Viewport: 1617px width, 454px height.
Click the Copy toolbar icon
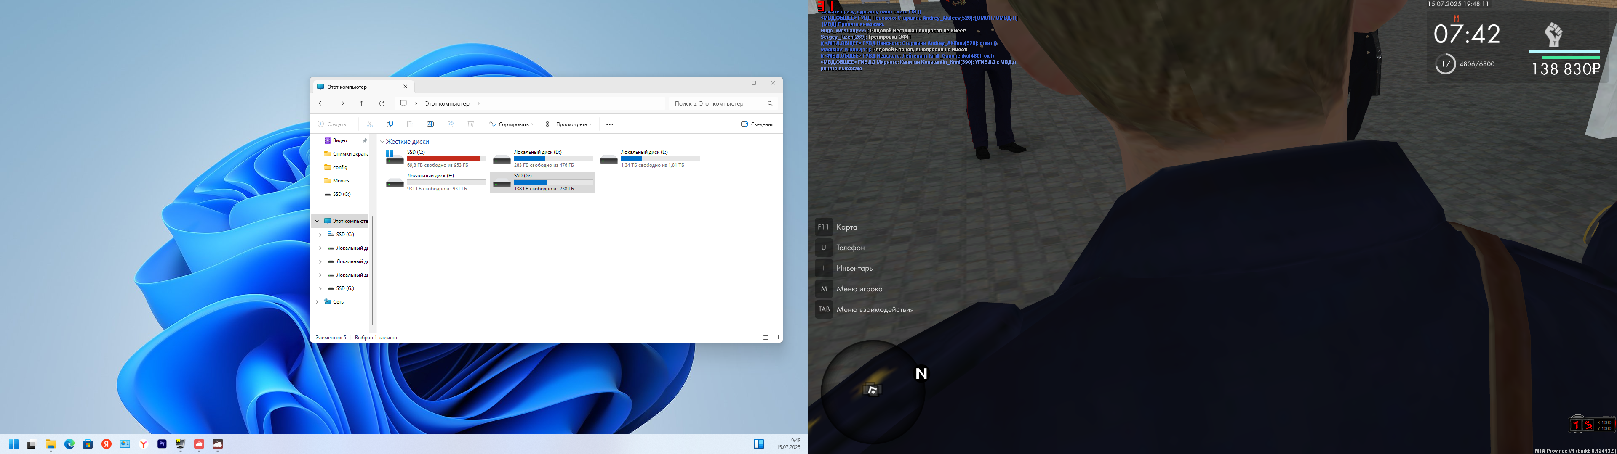pos(390,124)
